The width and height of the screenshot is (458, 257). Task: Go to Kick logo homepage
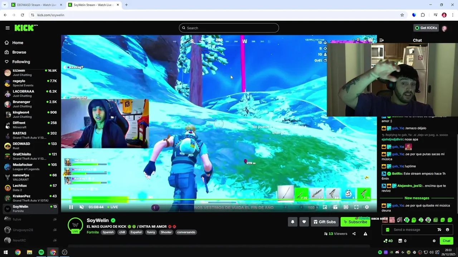tap(26, 28)
